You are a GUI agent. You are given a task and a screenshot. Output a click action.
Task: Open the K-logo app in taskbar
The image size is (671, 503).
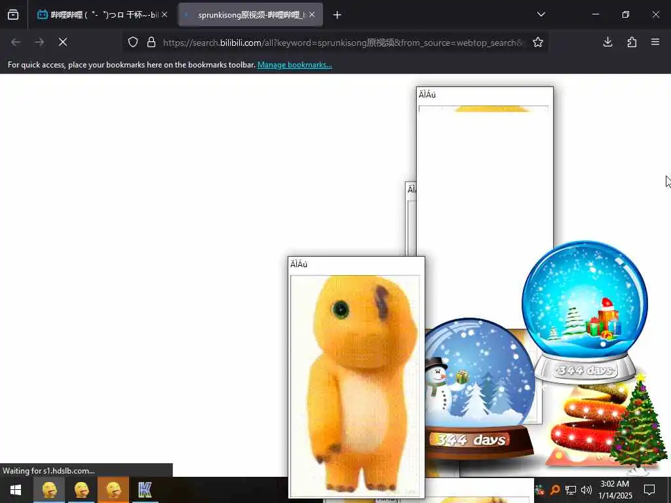[145, 490]
